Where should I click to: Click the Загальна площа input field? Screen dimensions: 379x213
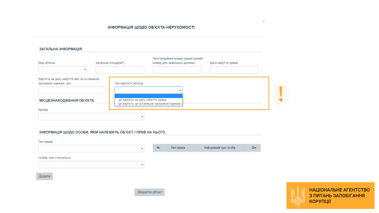[x=120, y=70]
